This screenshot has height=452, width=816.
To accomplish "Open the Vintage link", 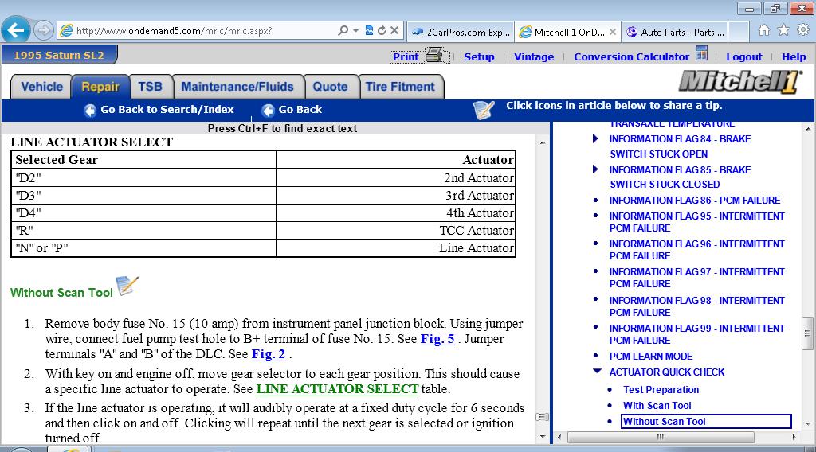I will click(x=534, y=56).
